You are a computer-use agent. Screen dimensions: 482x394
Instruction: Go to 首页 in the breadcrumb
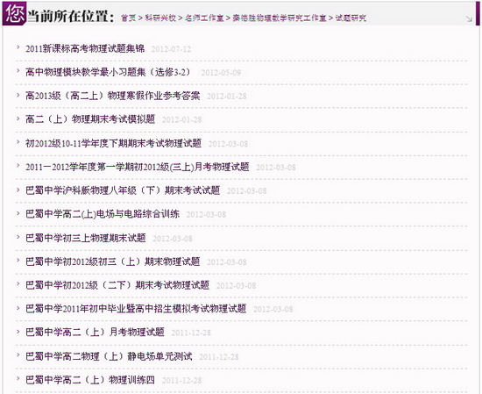(x=128, y=18)
